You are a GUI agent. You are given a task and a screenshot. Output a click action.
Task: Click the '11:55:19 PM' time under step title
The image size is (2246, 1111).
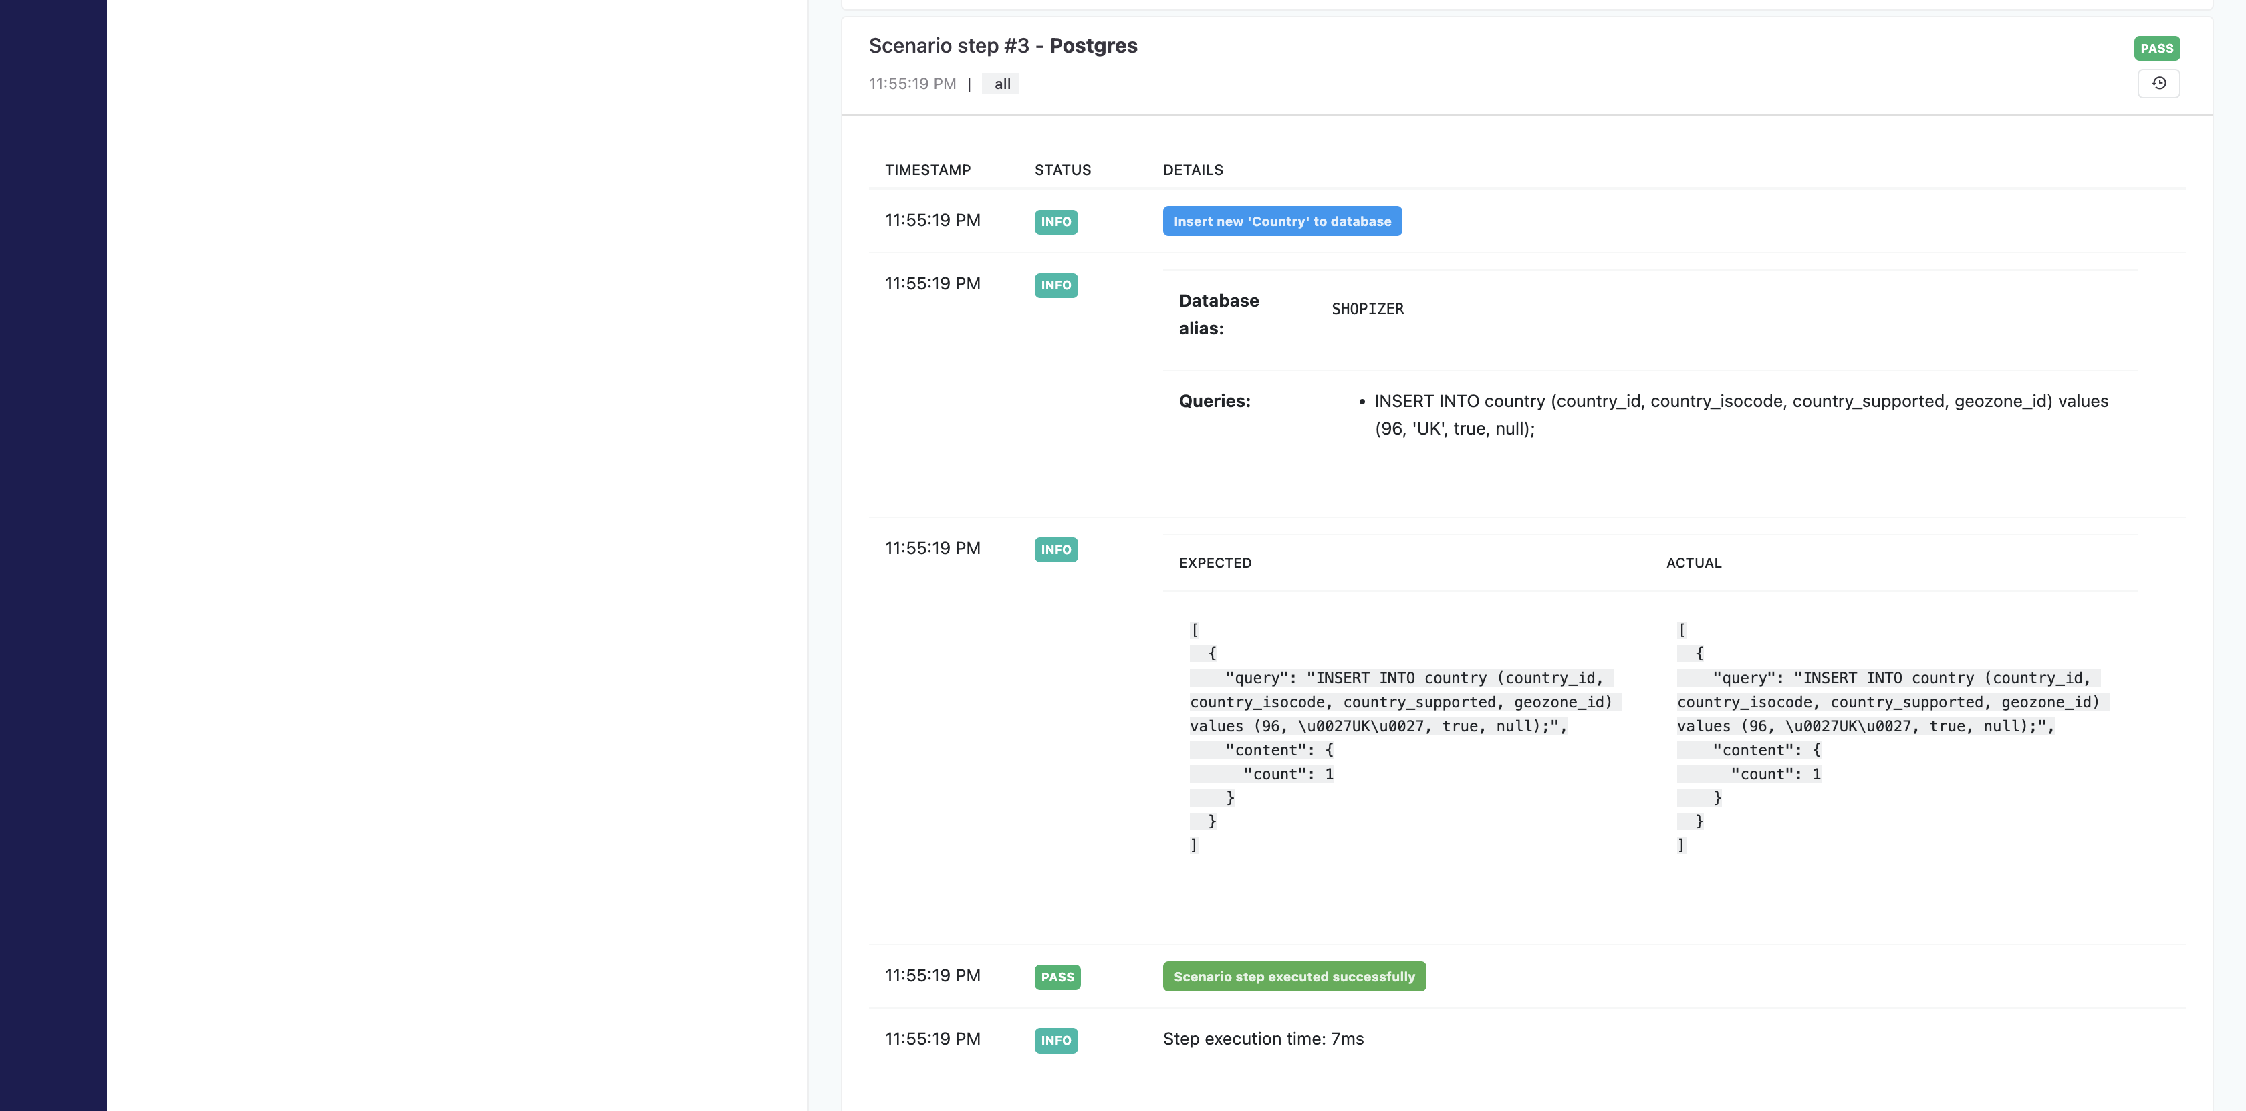point(912,84)
